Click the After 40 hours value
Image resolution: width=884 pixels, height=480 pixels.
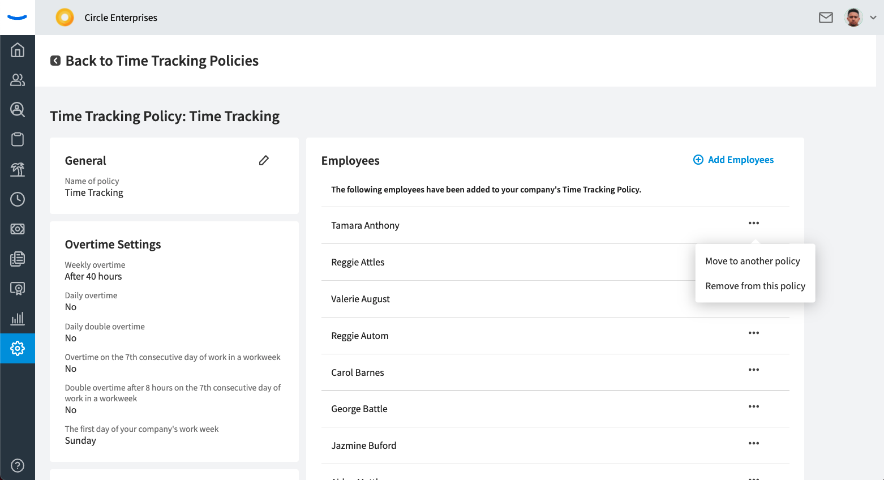93,276
